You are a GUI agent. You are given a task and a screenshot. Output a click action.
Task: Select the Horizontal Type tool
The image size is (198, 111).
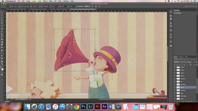point(2,53)
